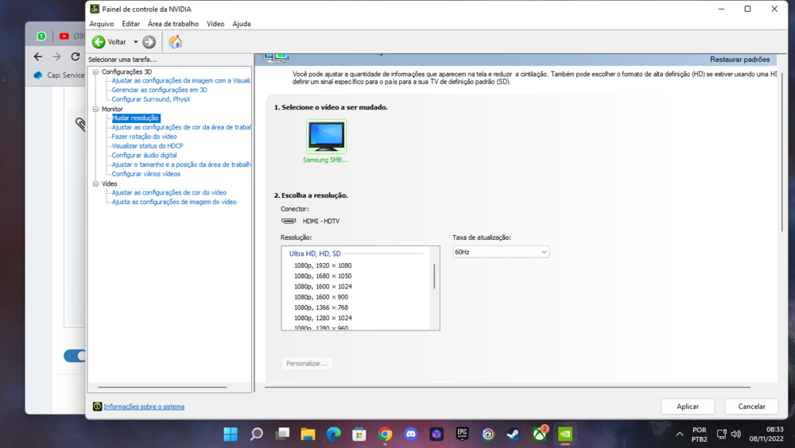The width and height of the screenshot is (795, 448).
Task: Open Microsoft Edge from taskbar
Action: [x=334, y=434]
